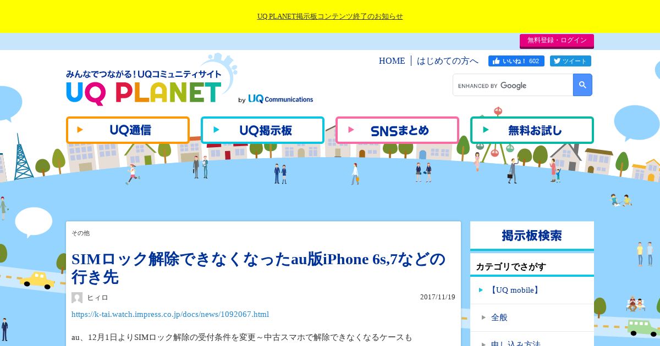The image size is (660, 346).
Task: Click the article summary line starting au、12月1日より
Action: pyautogui.click(x=241, y=337)
